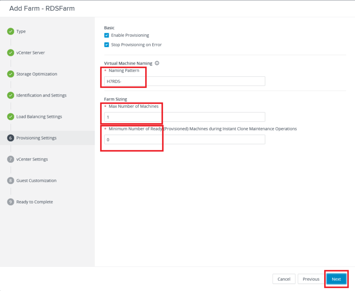This screenshot has height=291, width=355.
Task: Cancel the Add Farm wizard
Action: [284, 279]
